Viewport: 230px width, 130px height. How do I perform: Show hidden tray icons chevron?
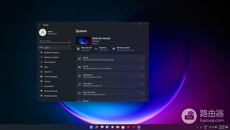tap(197, 127)
